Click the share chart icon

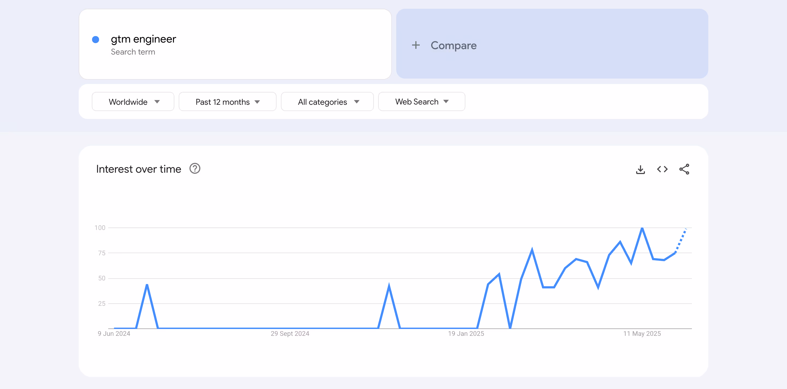(x=684, y=169)
